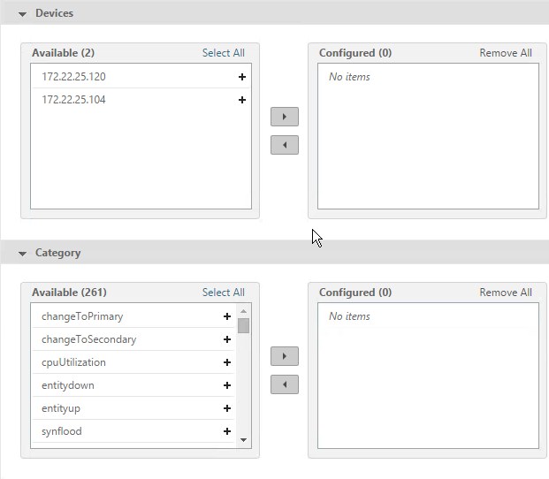Collapse the Devices section
This screenshot has width=549, height=479.
pyautogui.click(x=22, y=14)
